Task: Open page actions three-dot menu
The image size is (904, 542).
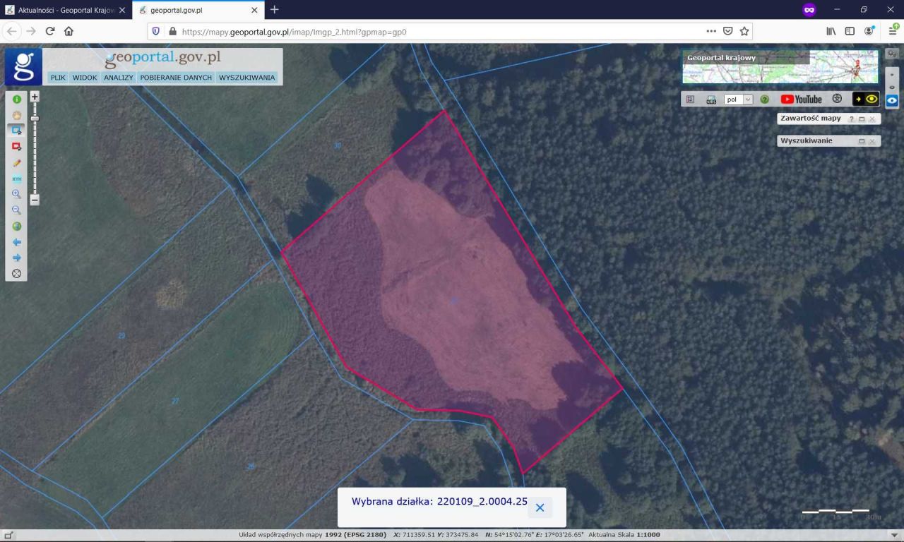Action: (711, 31)
